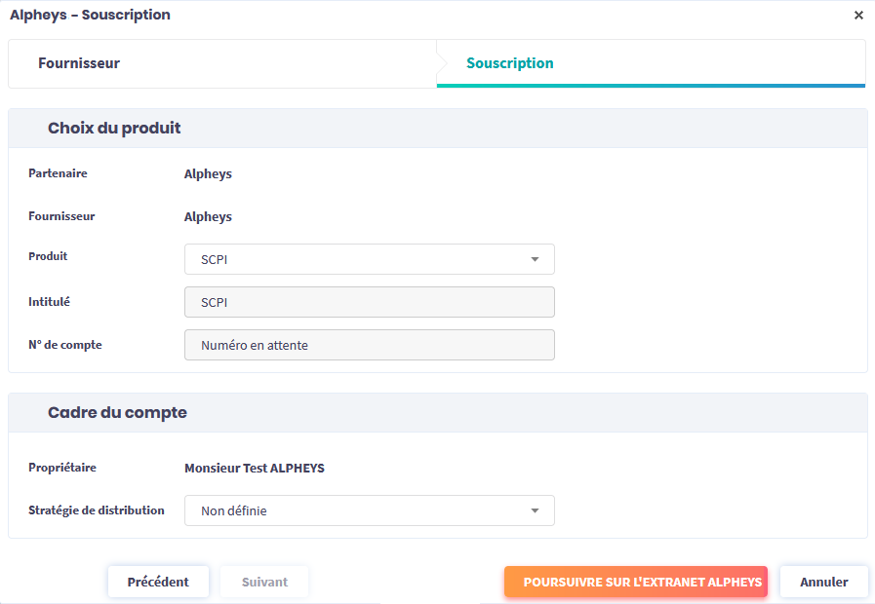875x604 pixels.
Task: Select owner name Monsieur Test ALPHEYS
Action: [254, 468]
